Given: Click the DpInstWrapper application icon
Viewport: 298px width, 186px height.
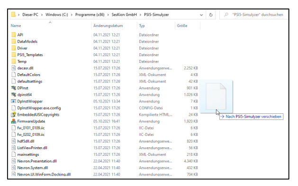Looking at the screenshot, I should tap(13, 101).
